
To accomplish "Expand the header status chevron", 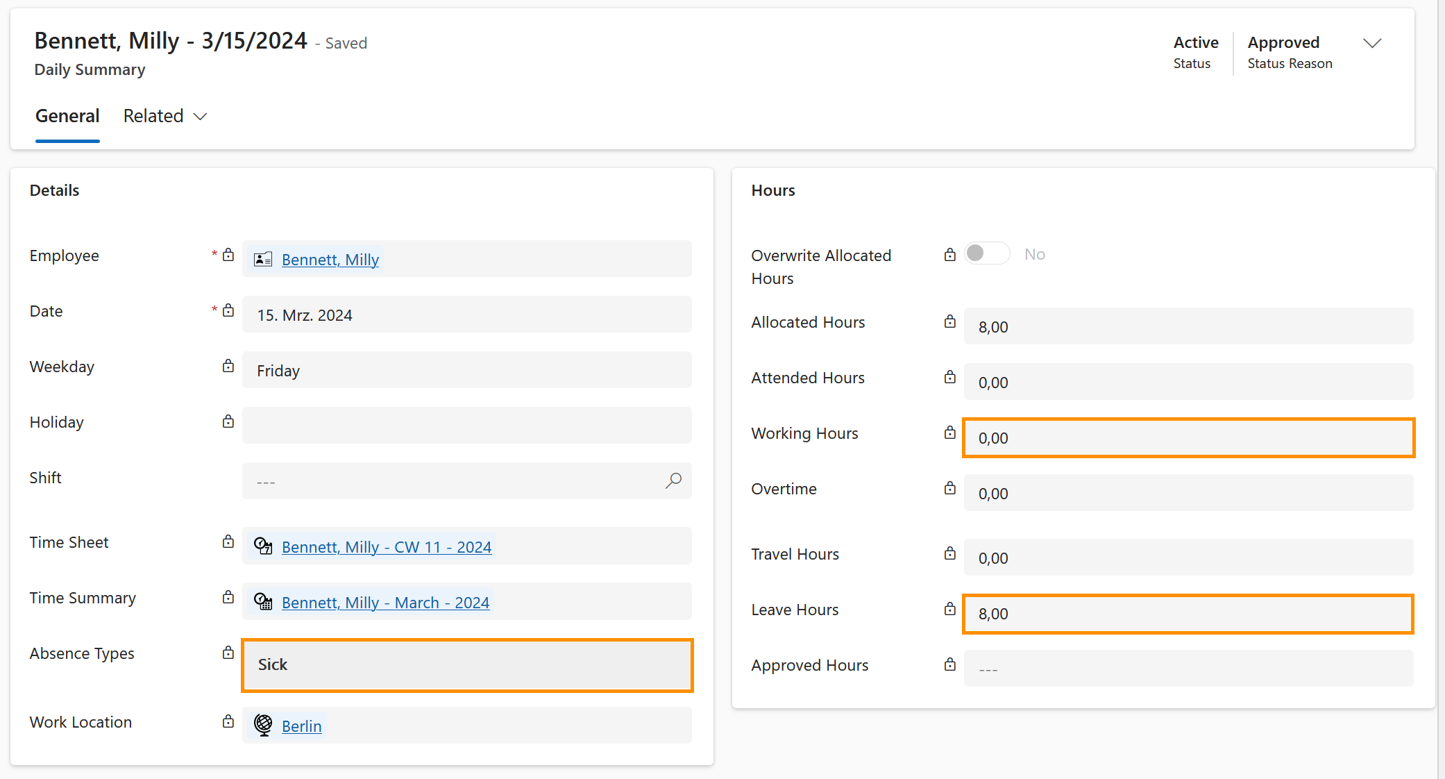I will point(1371,44).
